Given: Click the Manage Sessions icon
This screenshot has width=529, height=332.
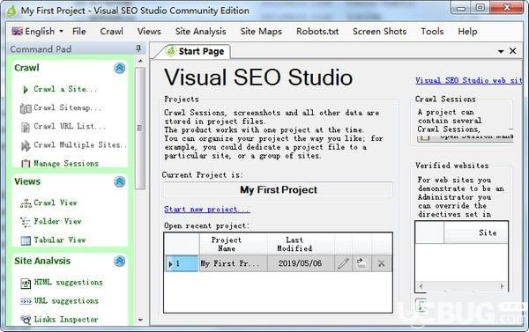Looking at the screenshot, I should point(26,164).
